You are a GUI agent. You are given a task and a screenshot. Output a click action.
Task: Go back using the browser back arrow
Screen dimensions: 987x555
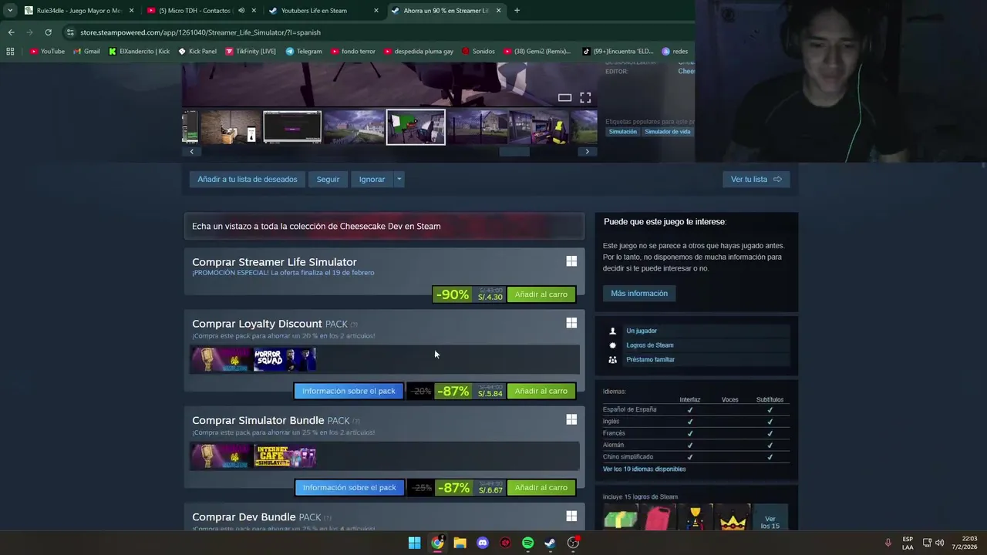pos(11,32)
